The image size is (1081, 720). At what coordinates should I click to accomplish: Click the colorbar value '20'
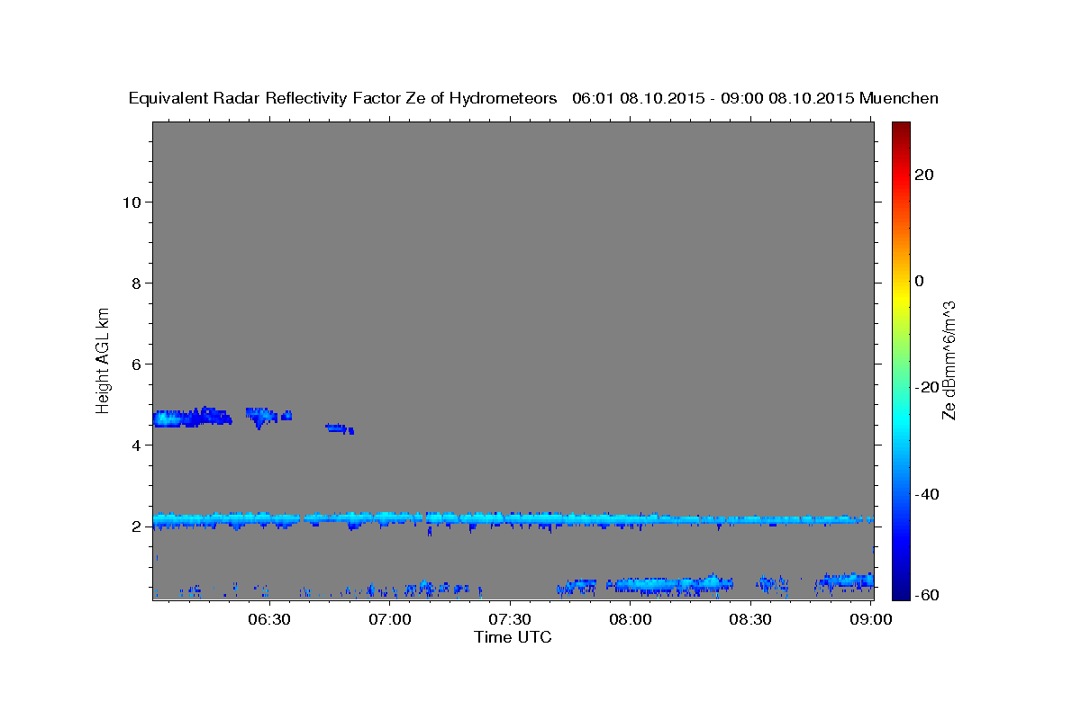(x=924, y=175)
